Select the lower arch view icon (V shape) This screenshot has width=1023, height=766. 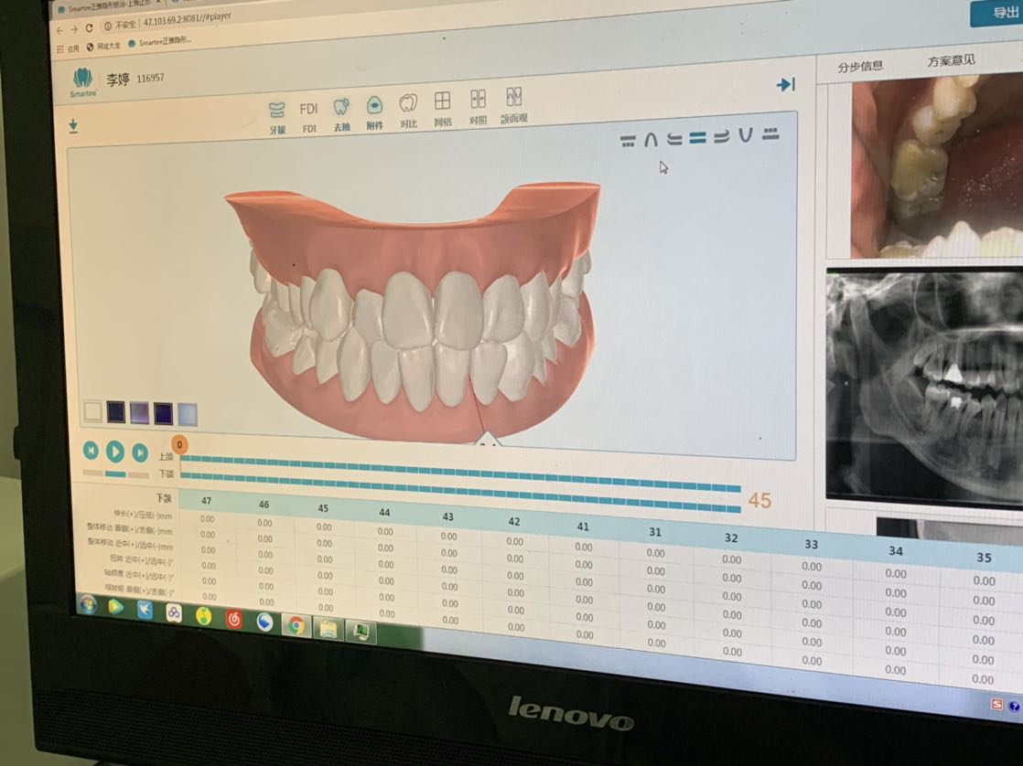[745, 135]
